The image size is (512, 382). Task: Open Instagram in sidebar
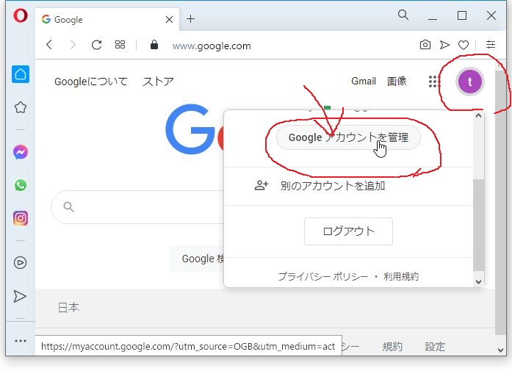point(21,218)
